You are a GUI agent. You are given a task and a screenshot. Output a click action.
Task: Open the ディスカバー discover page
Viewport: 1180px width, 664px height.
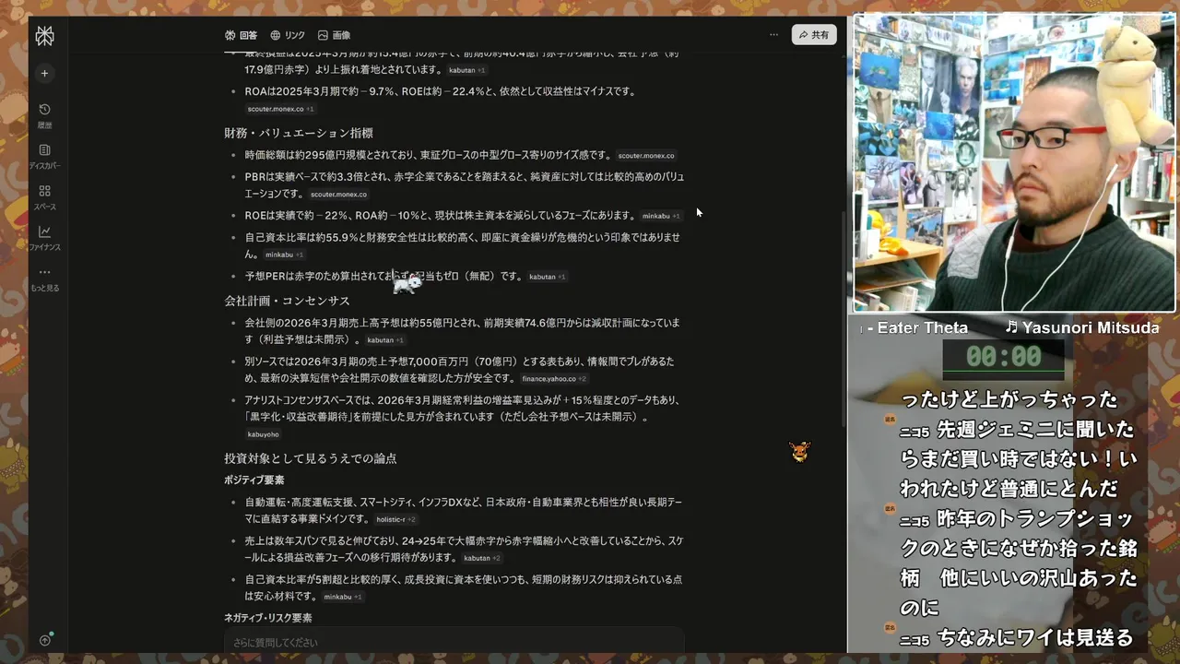coord(44,156)
